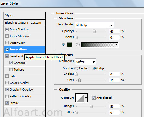Screen dimensions: 144x117
Task: Click the Noise value field showing 0
Action: coord(114,37)
